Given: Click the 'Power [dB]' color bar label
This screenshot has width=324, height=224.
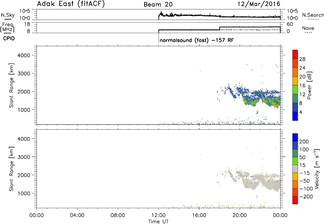Looking at the screenshot, I should 309,85.
